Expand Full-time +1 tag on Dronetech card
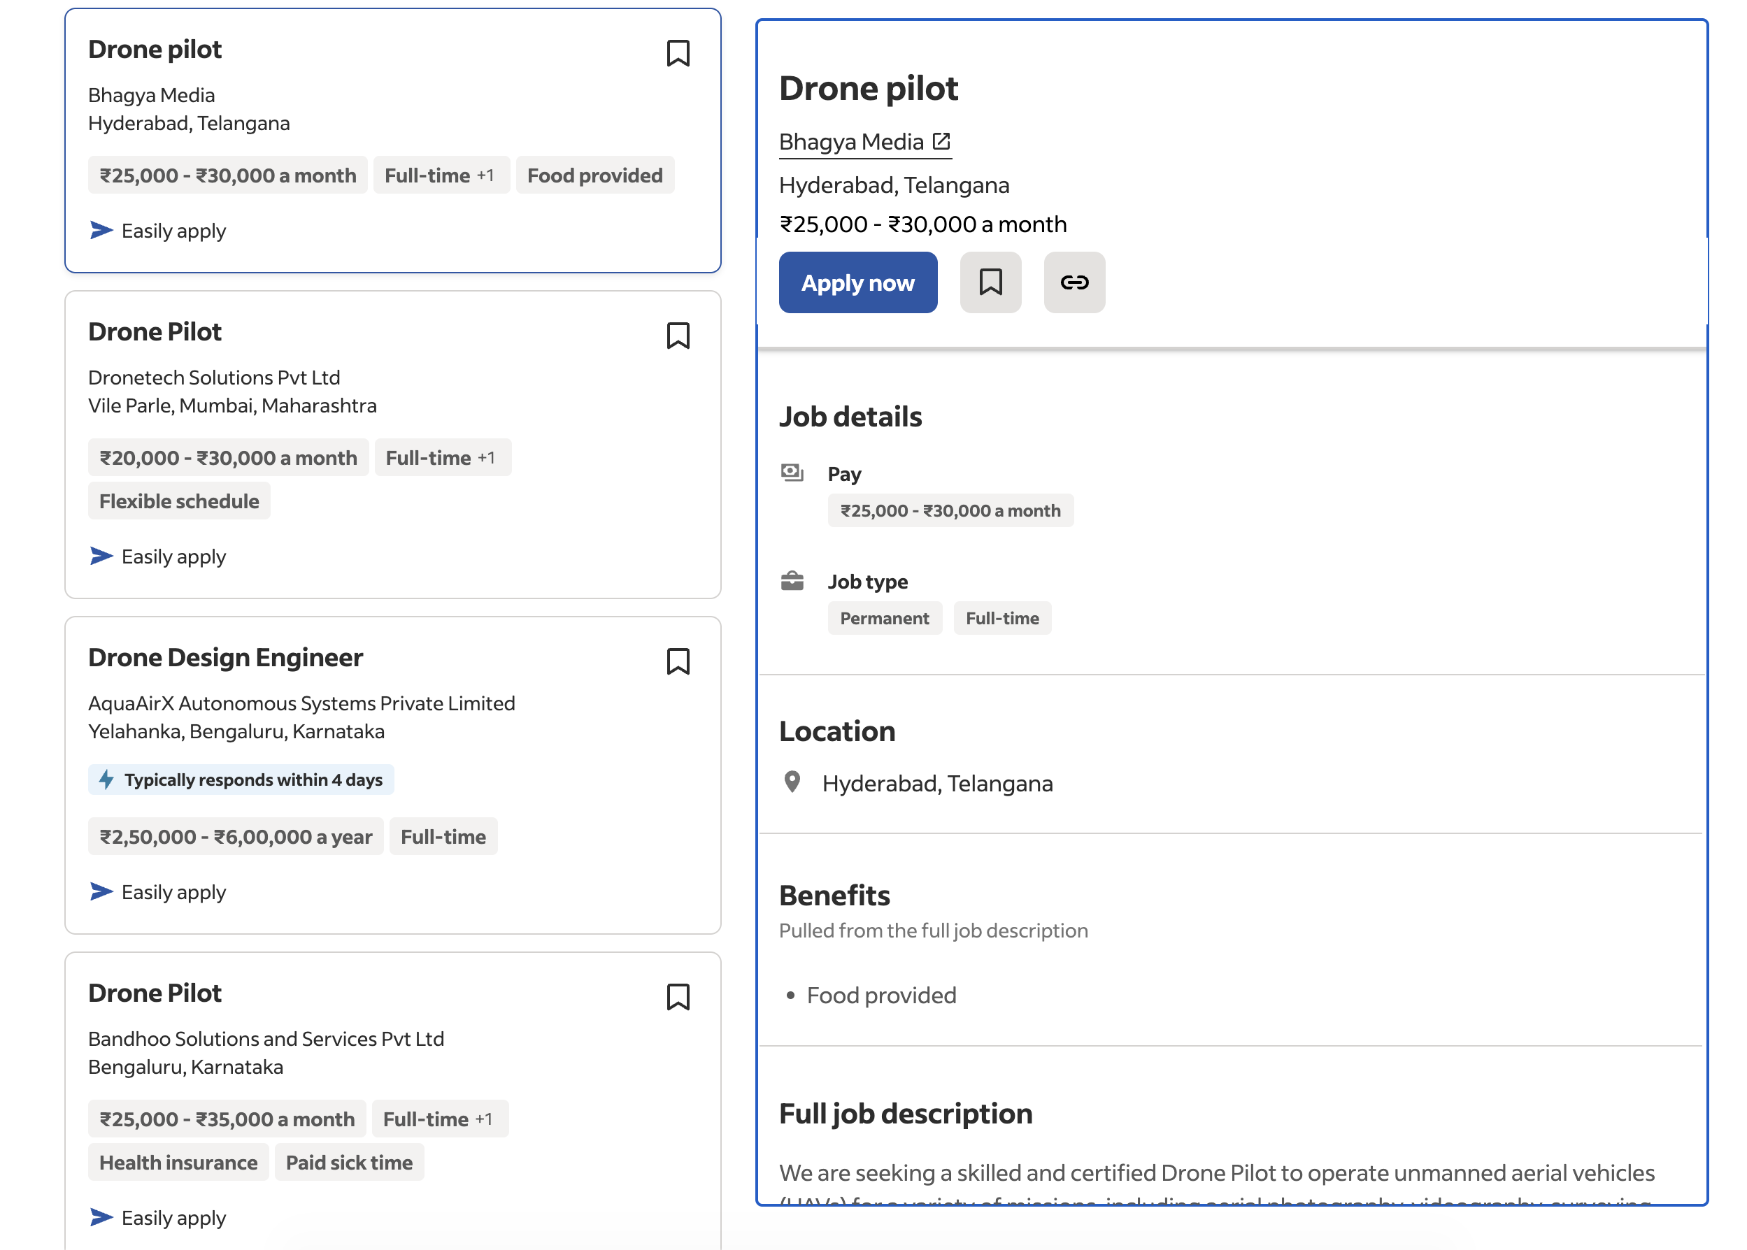1747x1250 pixels. [442, 458]
